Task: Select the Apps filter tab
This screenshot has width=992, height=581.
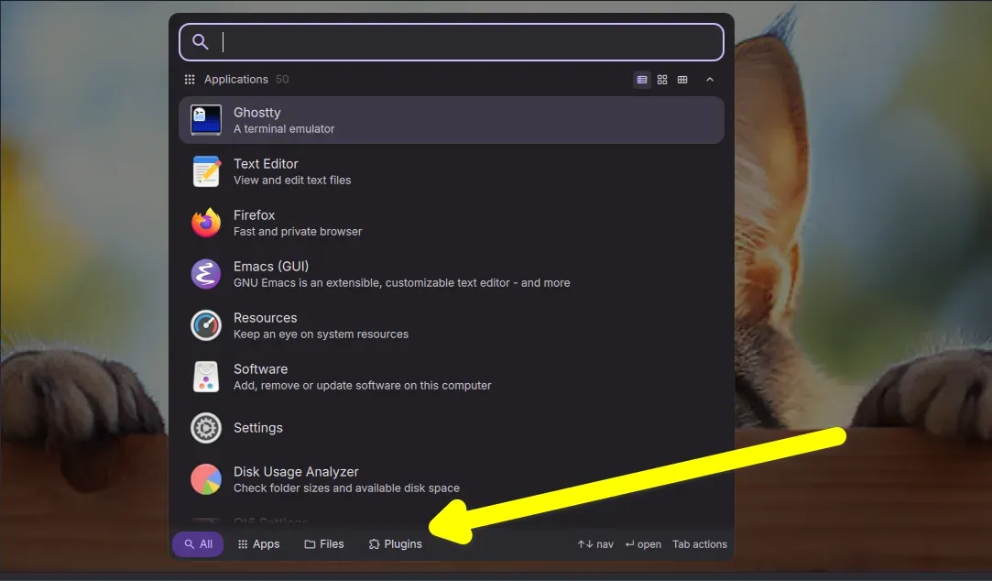Action: [258, 544]
